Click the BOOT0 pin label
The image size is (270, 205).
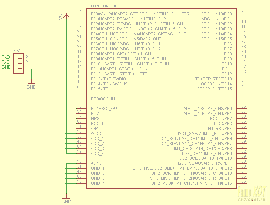tap(98, 123)
